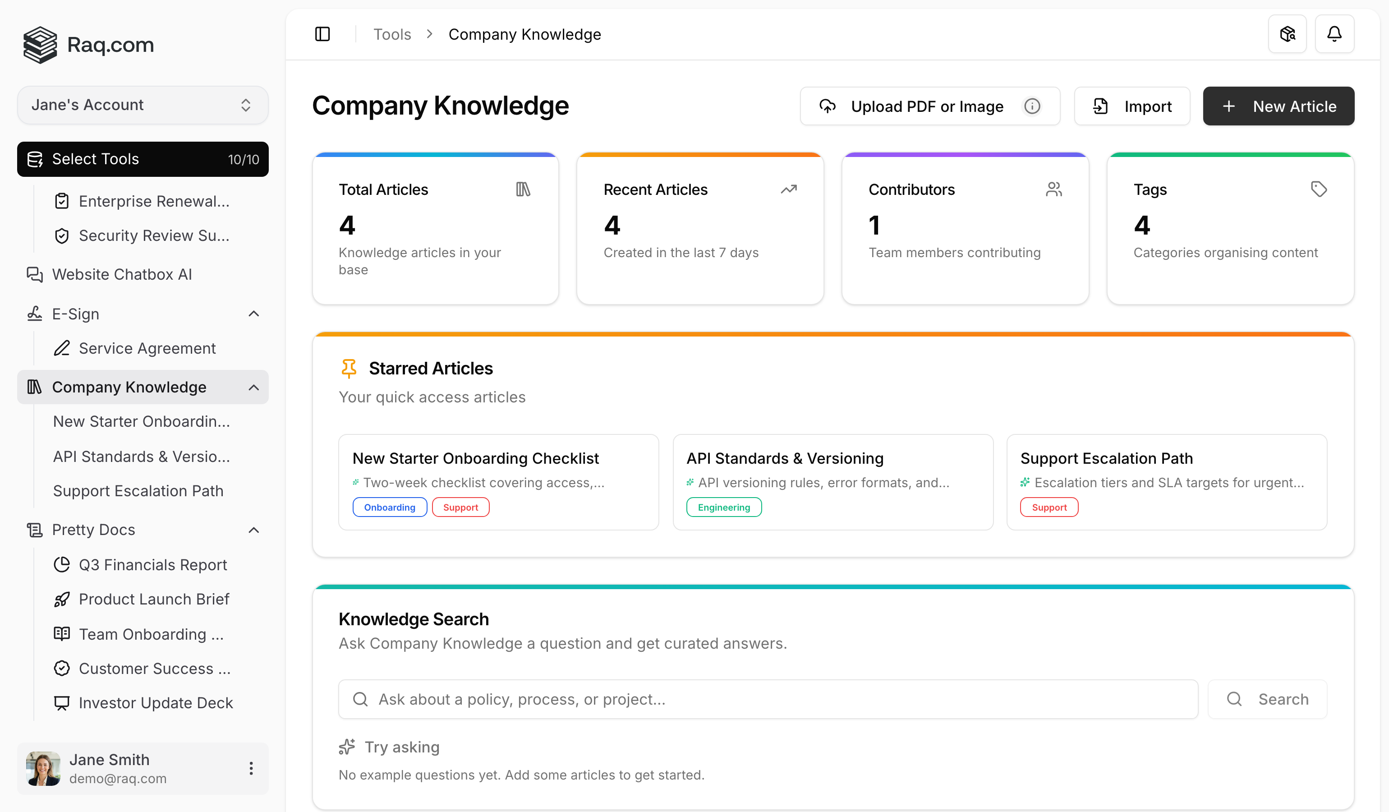Click the package icon in the top bar
This screenshot has width=1389, height=812.
pos(1288,34)
